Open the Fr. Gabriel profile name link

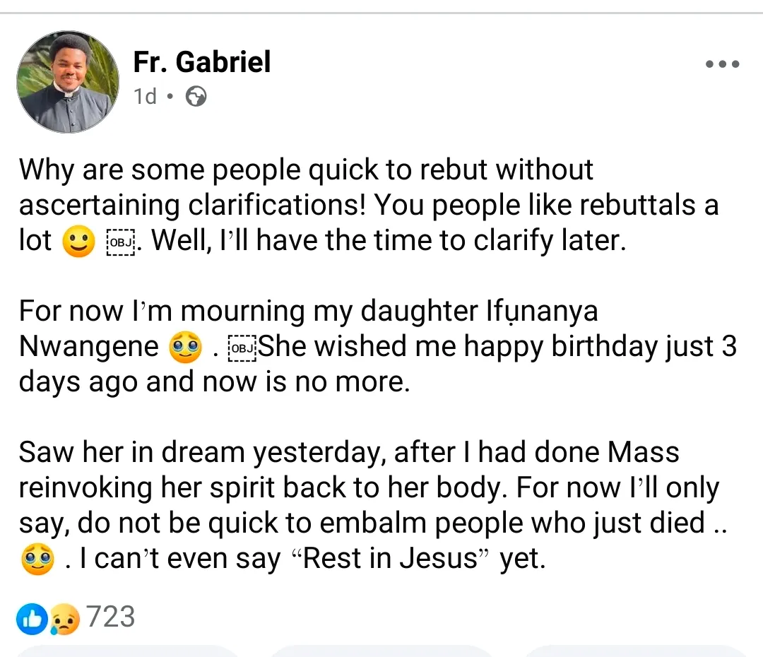202,62
